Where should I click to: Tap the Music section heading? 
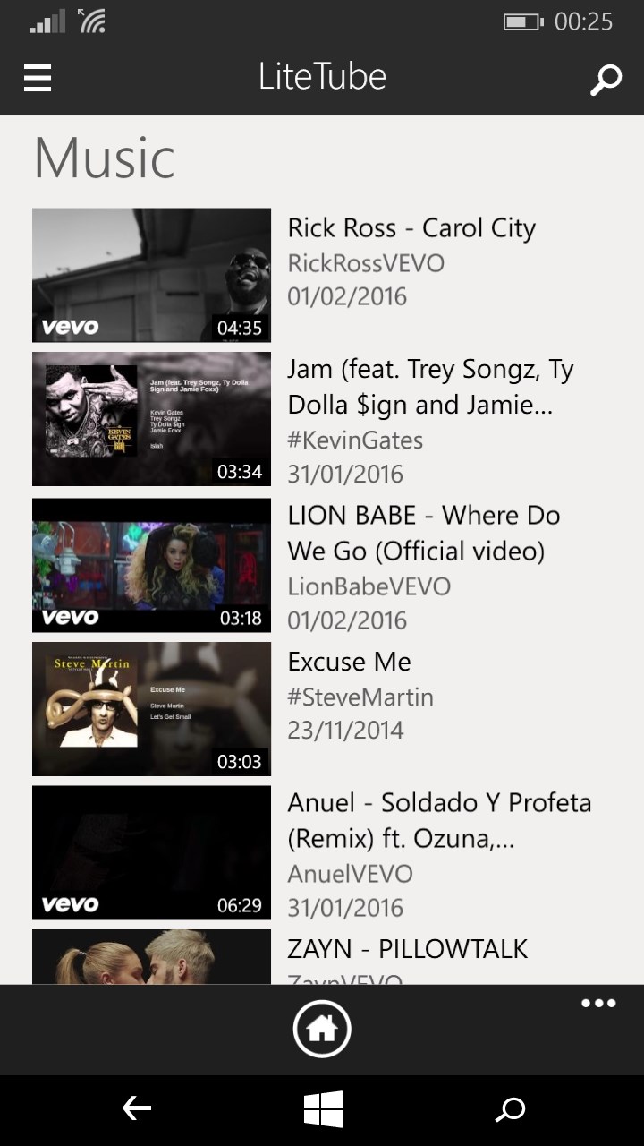pyautogui.click(x=104, y=158)
